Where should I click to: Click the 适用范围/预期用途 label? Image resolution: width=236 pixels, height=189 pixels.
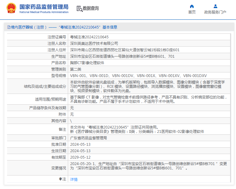50,99
